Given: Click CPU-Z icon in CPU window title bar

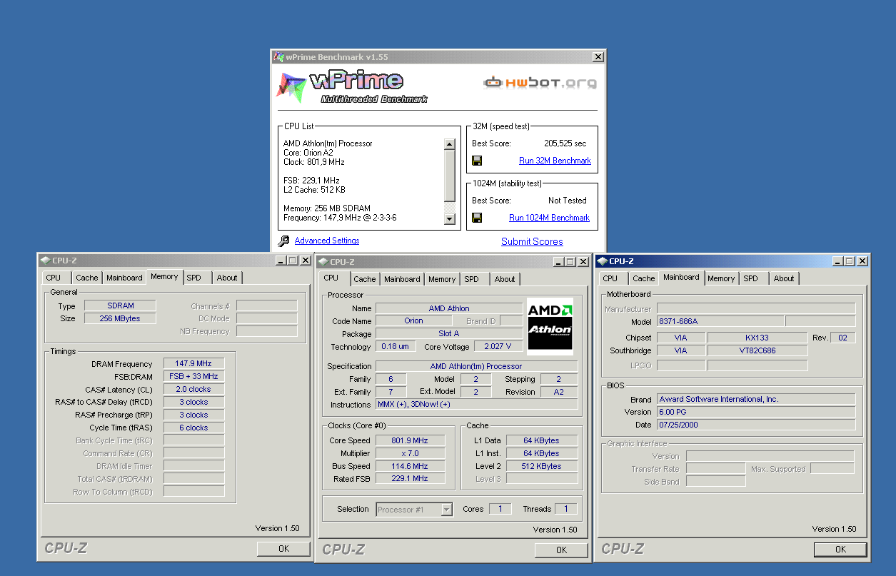Looking at the screenshot, I should click(x=323, y=262).
